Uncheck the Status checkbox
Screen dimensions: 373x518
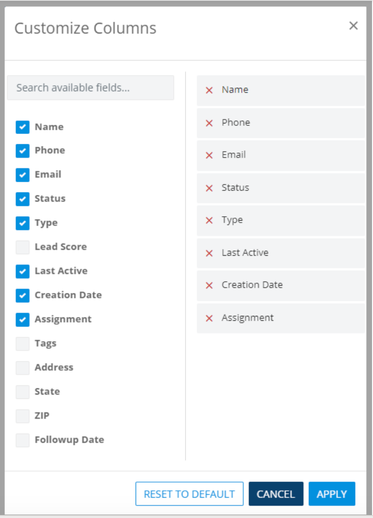point(22,199)
